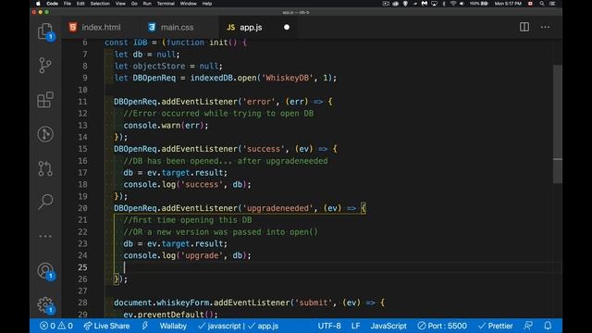The image size is (592, 333).
Task: Click the lightning bolt status bar icon
Action: (145, 326)
